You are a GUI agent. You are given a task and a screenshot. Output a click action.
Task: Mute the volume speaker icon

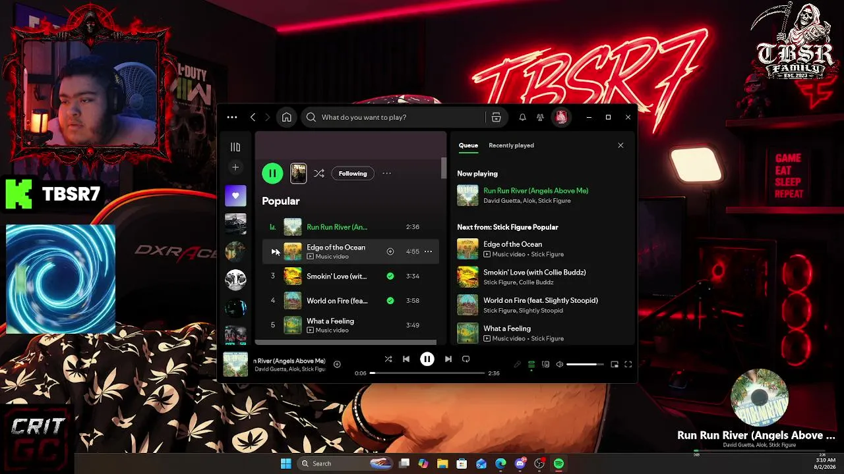click(x=559, y=364)
